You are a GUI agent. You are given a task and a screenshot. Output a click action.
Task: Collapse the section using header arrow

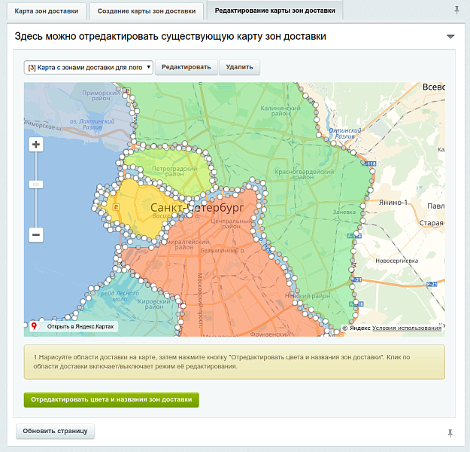pos(450,36)
